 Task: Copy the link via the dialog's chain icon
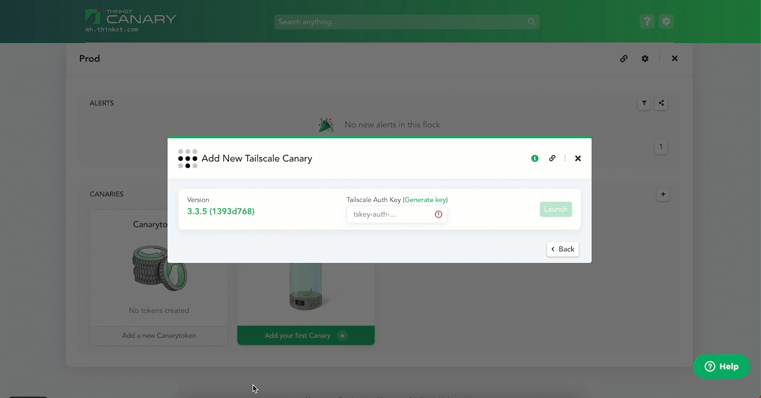(x=552, y=158)
